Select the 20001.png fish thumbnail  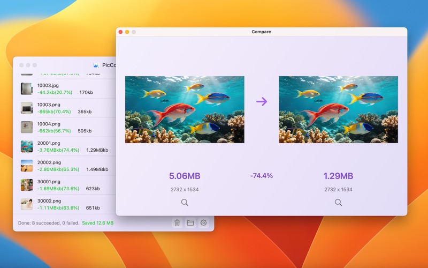click(x=27, y=146)
